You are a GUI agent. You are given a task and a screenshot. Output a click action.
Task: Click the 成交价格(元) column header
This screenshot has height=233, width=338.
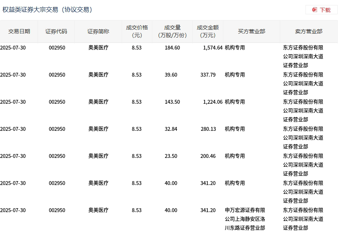[137, 31]
